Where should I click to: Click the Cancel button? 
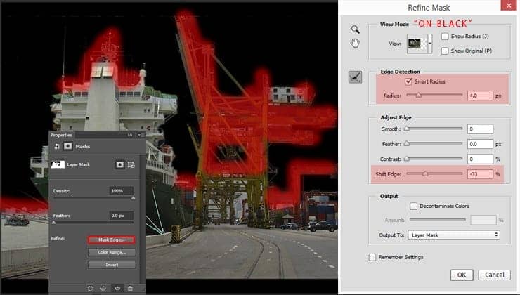click(494, 275)
